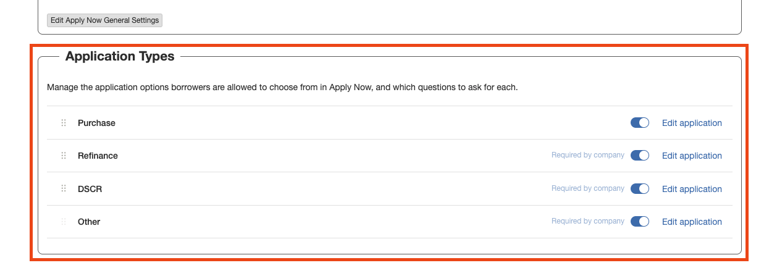Switch off the DSCR application type
The image size is (777, 268).
pyautogui.click(x=640, y=189)
